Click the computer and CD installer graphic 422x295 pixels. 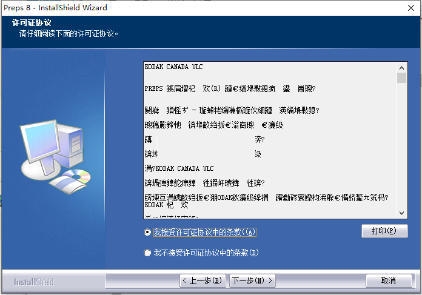[56, 157]
